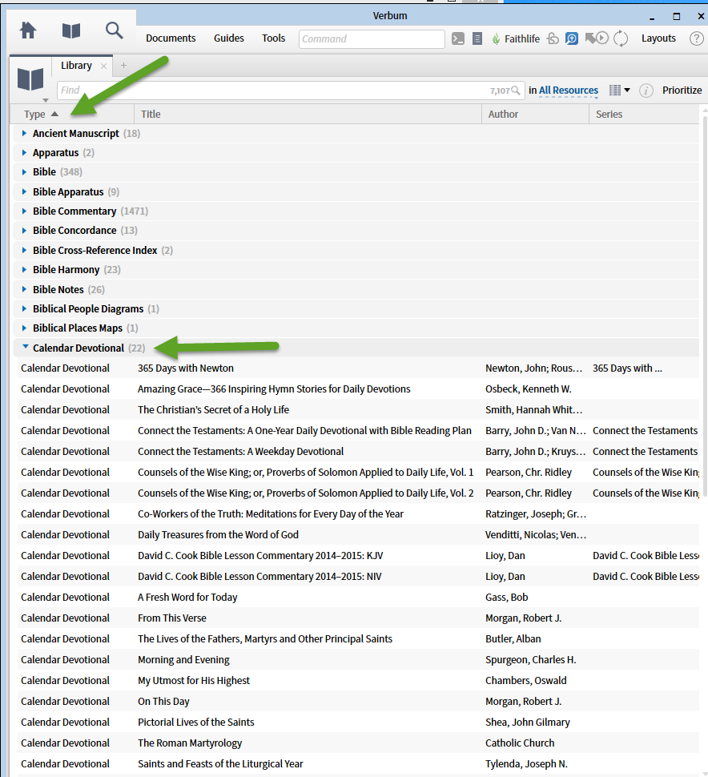Open 'Connect the Testaments: A Weekday Devotional'

click(240, 452)
